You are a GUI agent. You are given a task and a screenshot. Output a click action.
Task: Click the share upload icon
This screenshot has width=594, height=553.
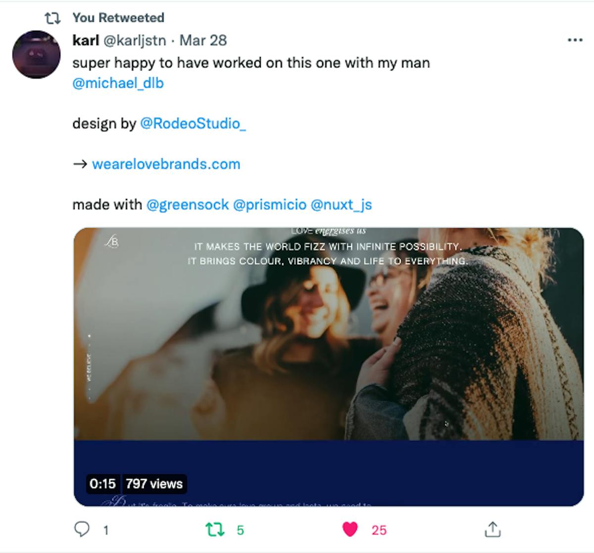(493, 529)
